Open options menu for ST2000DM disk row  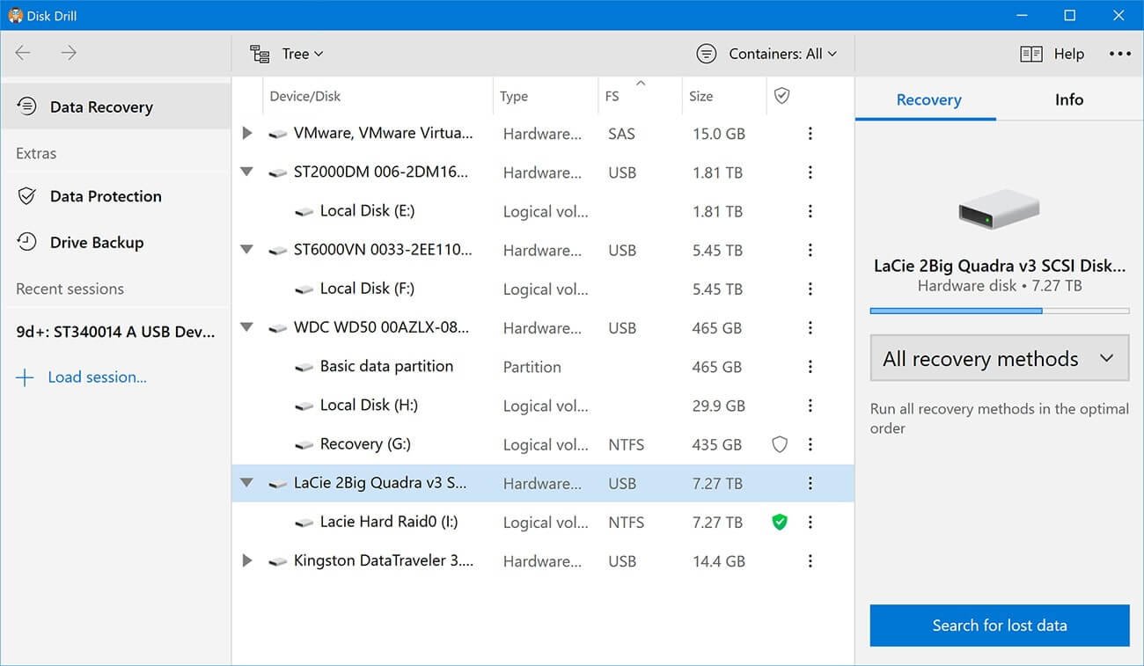coord(810,172)
